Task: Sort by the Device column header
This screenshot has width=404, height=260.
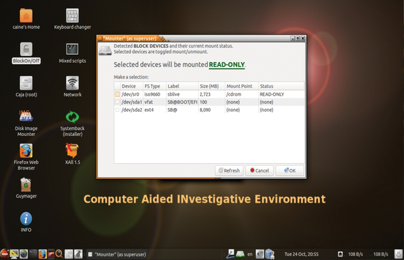Action: click(131, 86)
